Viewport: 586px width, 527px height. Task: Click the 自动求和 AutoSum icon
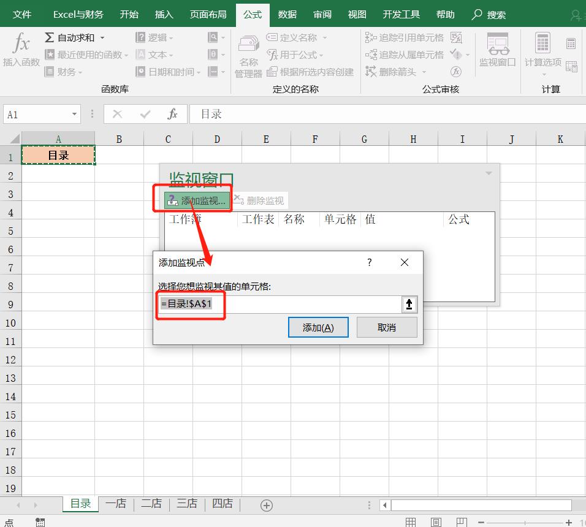point(48,37)
